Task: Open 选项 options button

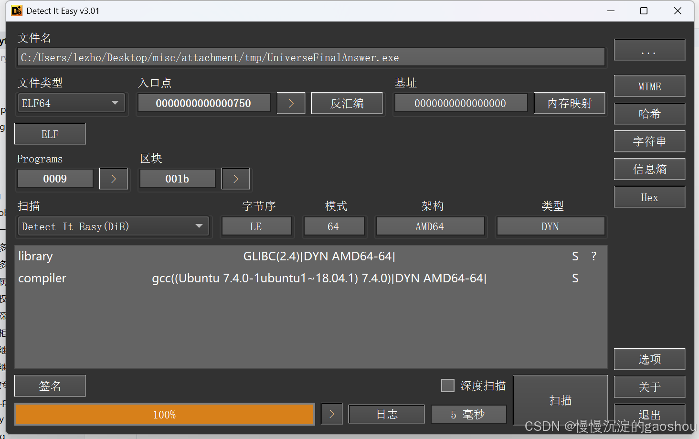Action: (x=649, y=359)
